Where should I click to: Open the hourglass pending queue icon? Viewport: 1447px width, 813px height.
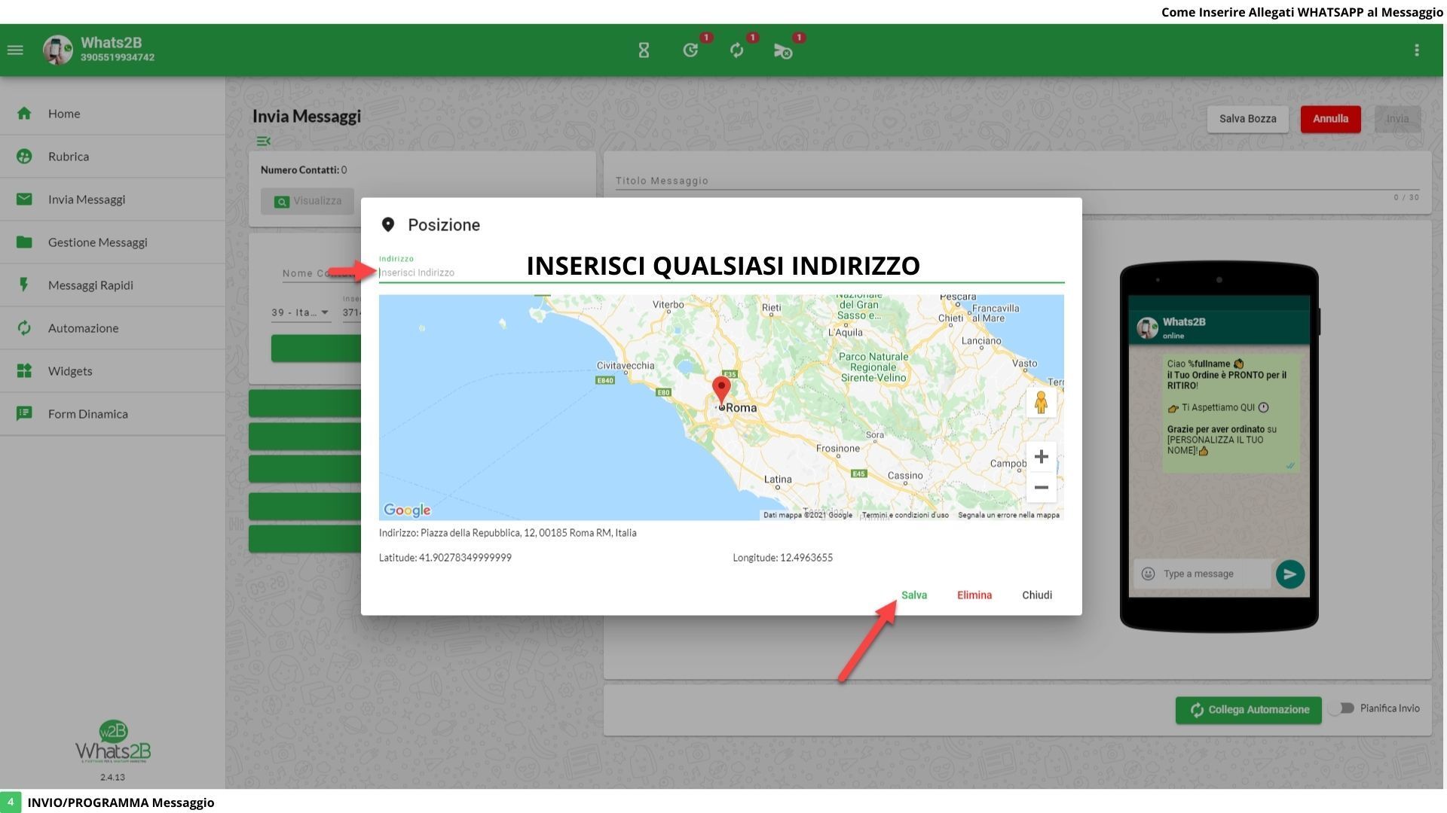(644, 50)
